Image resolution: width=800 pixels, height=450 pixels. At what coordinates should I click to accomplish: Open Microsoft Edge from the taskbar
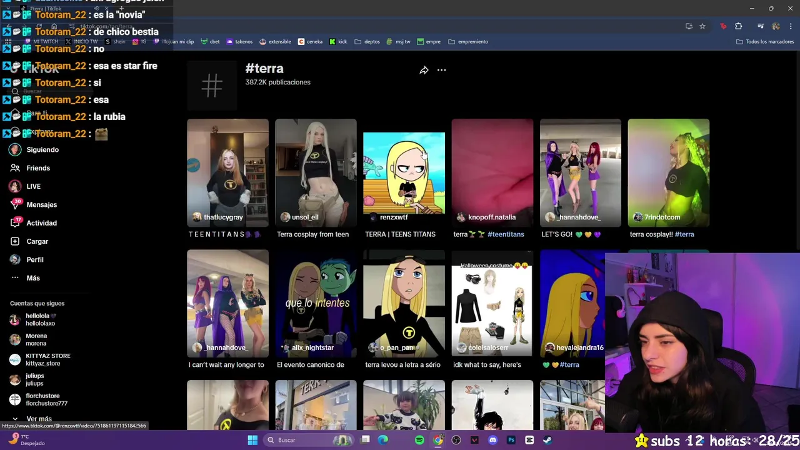383,440
